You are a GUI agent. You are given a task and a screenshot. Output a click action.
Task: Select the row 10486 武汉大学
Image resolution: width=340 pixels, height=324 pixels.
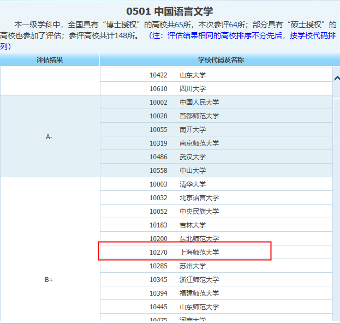click(x=216, y=157)
